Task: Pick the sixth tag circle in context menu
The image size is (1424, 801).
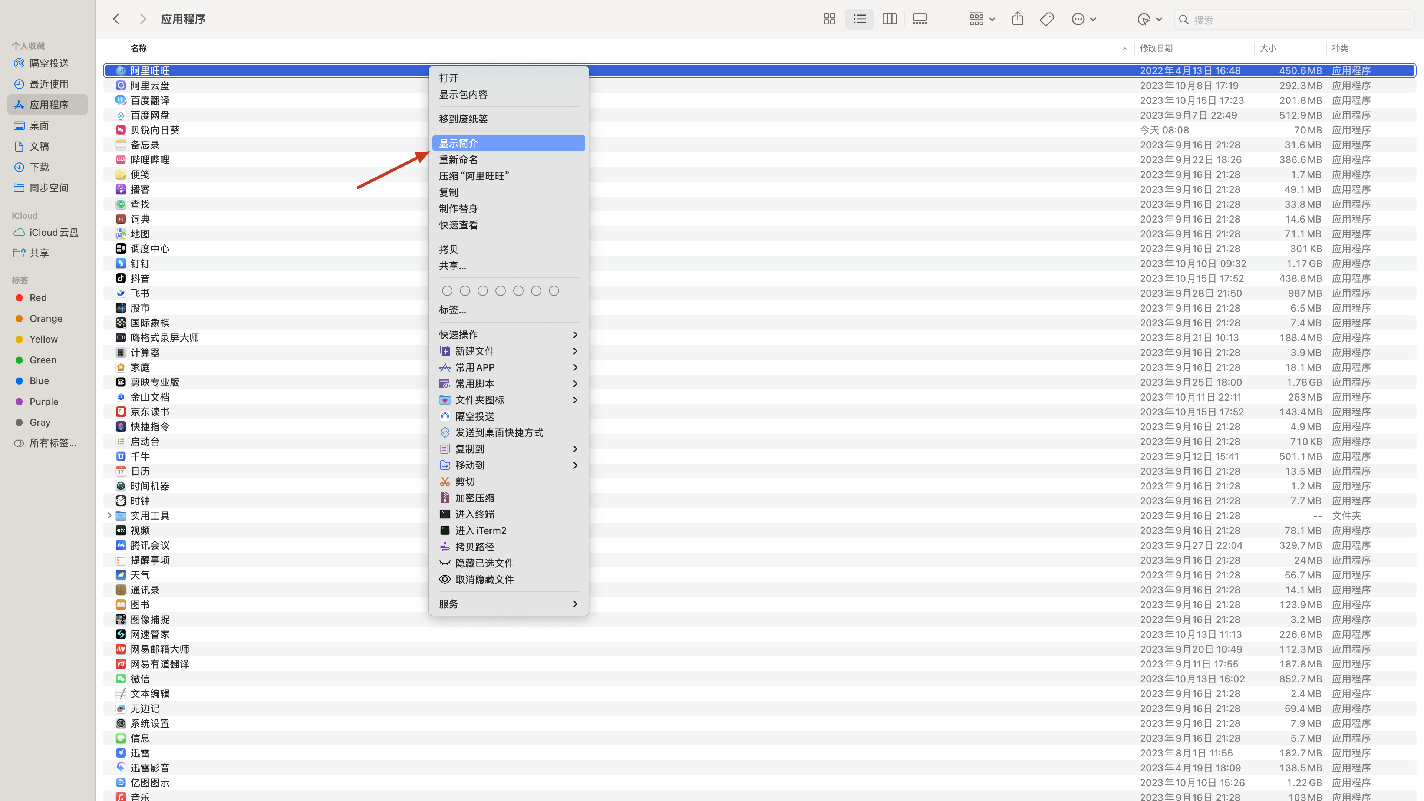Action: pos(536,291)
